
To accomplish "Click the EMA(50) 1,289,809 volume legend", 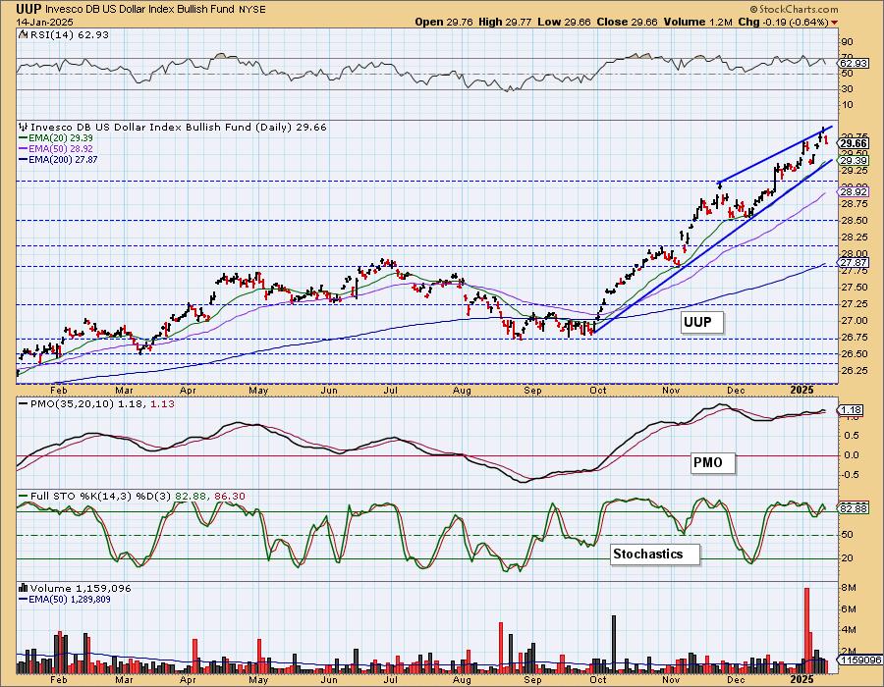I will tap(70, 600).
